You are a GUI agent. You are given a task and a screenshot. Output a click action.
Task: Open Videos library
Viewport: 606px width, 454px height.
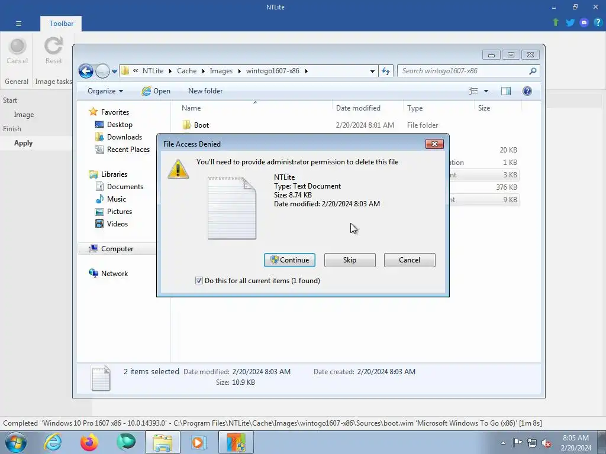coord(117,224)
